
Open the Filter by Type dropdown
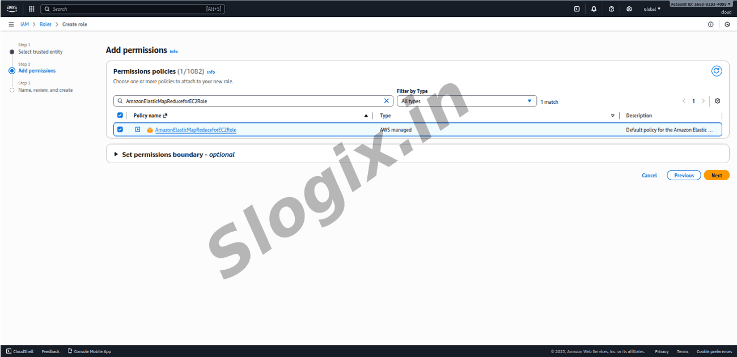[466, 101]
